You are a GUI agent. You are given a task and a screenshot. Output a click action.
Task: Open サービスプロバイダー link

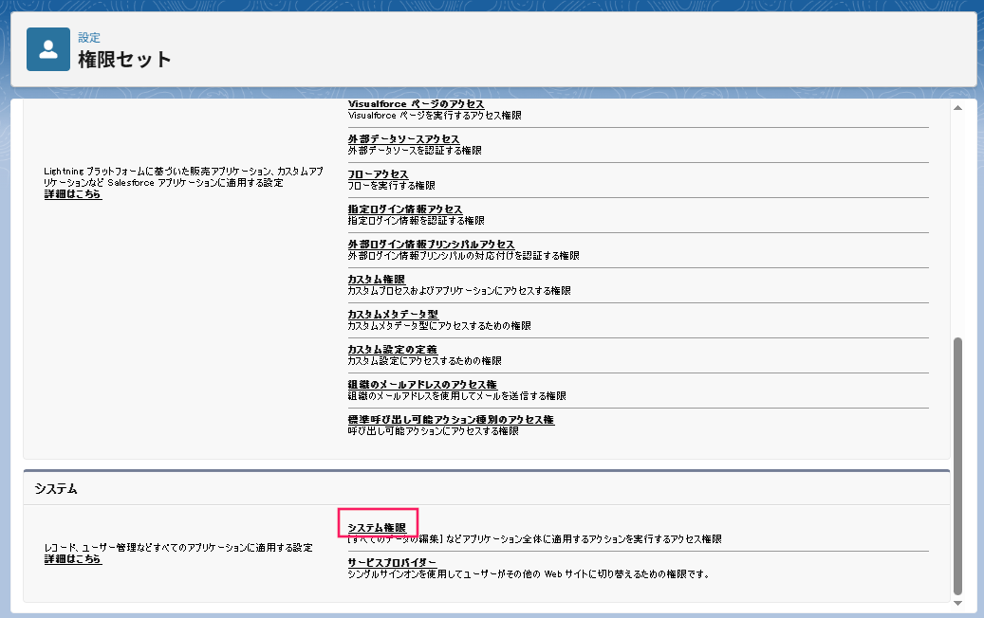(x=392, y=563)
